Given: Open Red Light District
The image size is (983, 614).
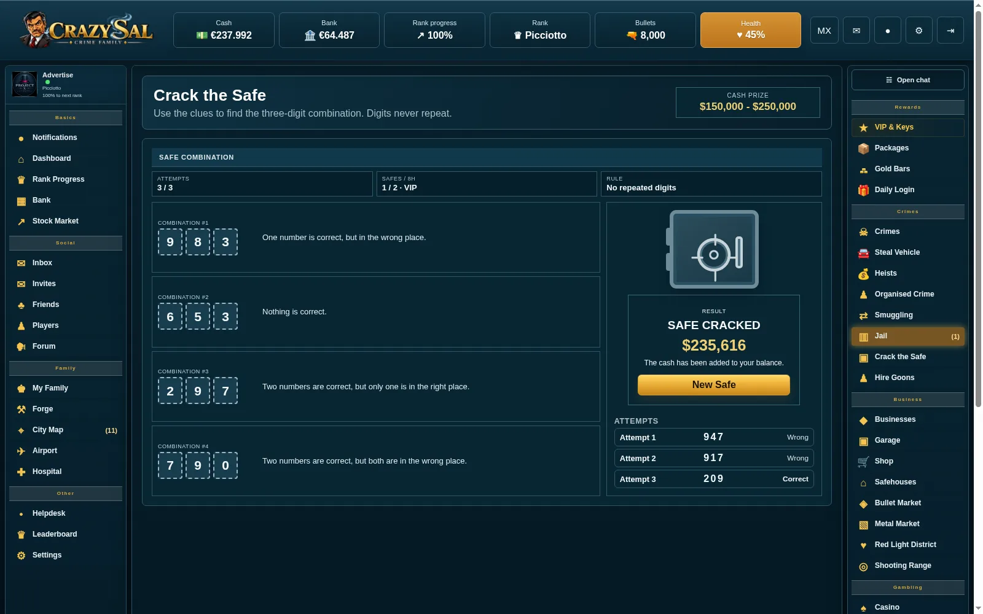Looking at the screenshot, I should coord(907,545).
